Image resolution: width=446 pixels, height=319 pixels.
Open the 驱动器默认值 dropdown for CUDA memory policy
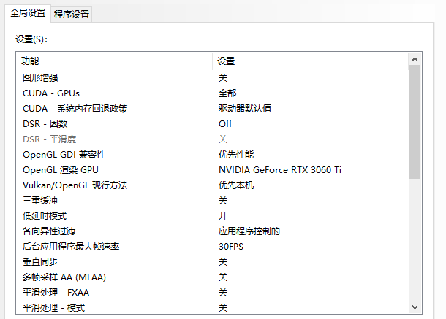tap(245, 108)
